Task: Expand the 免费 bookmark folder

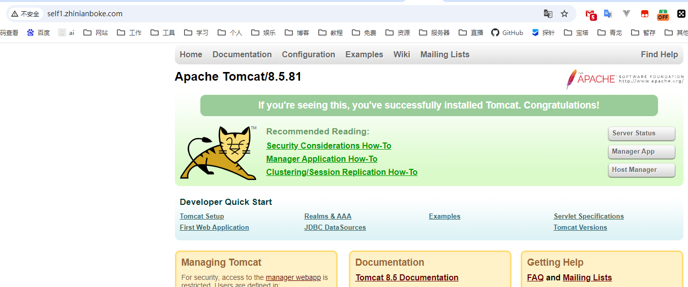Action: (364, 32)
